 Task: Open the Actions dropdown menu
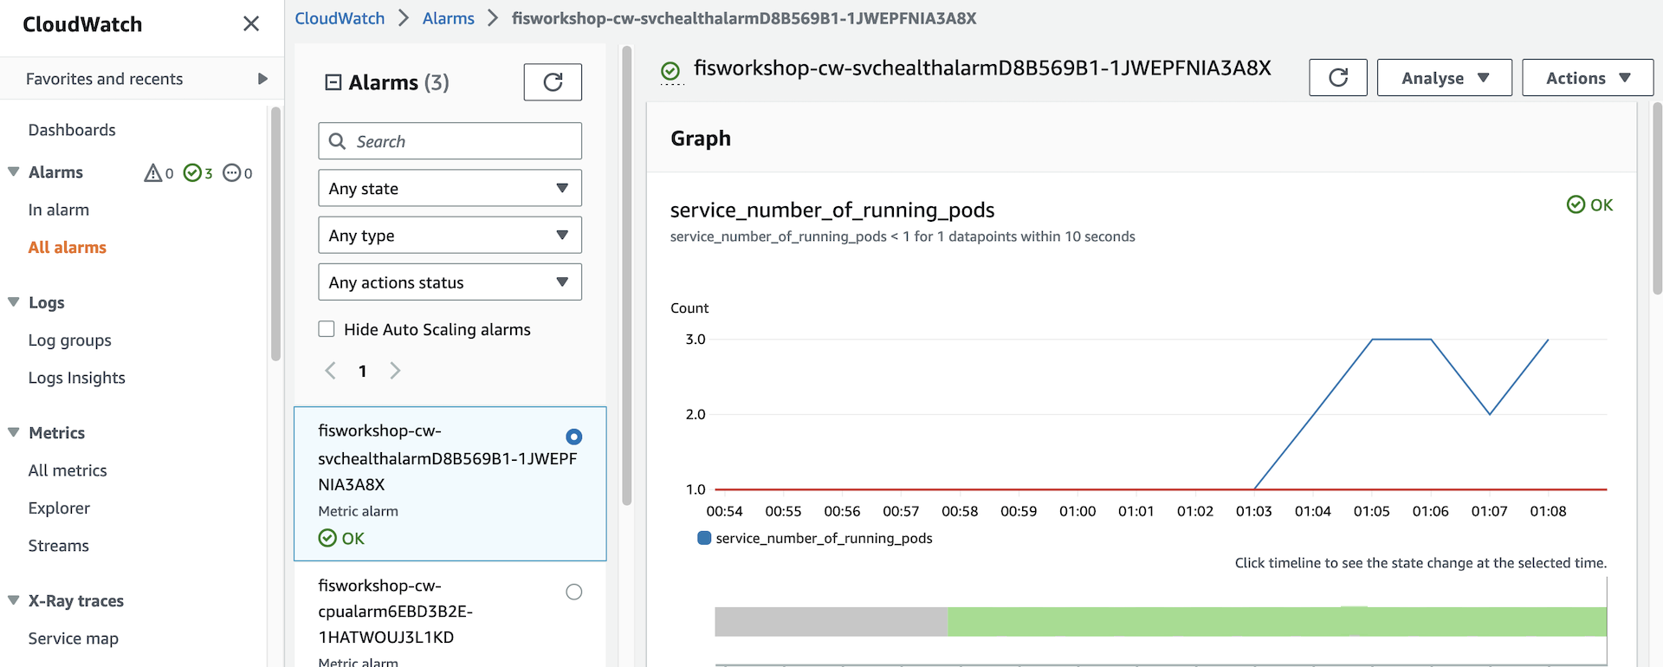(1588, 78)
